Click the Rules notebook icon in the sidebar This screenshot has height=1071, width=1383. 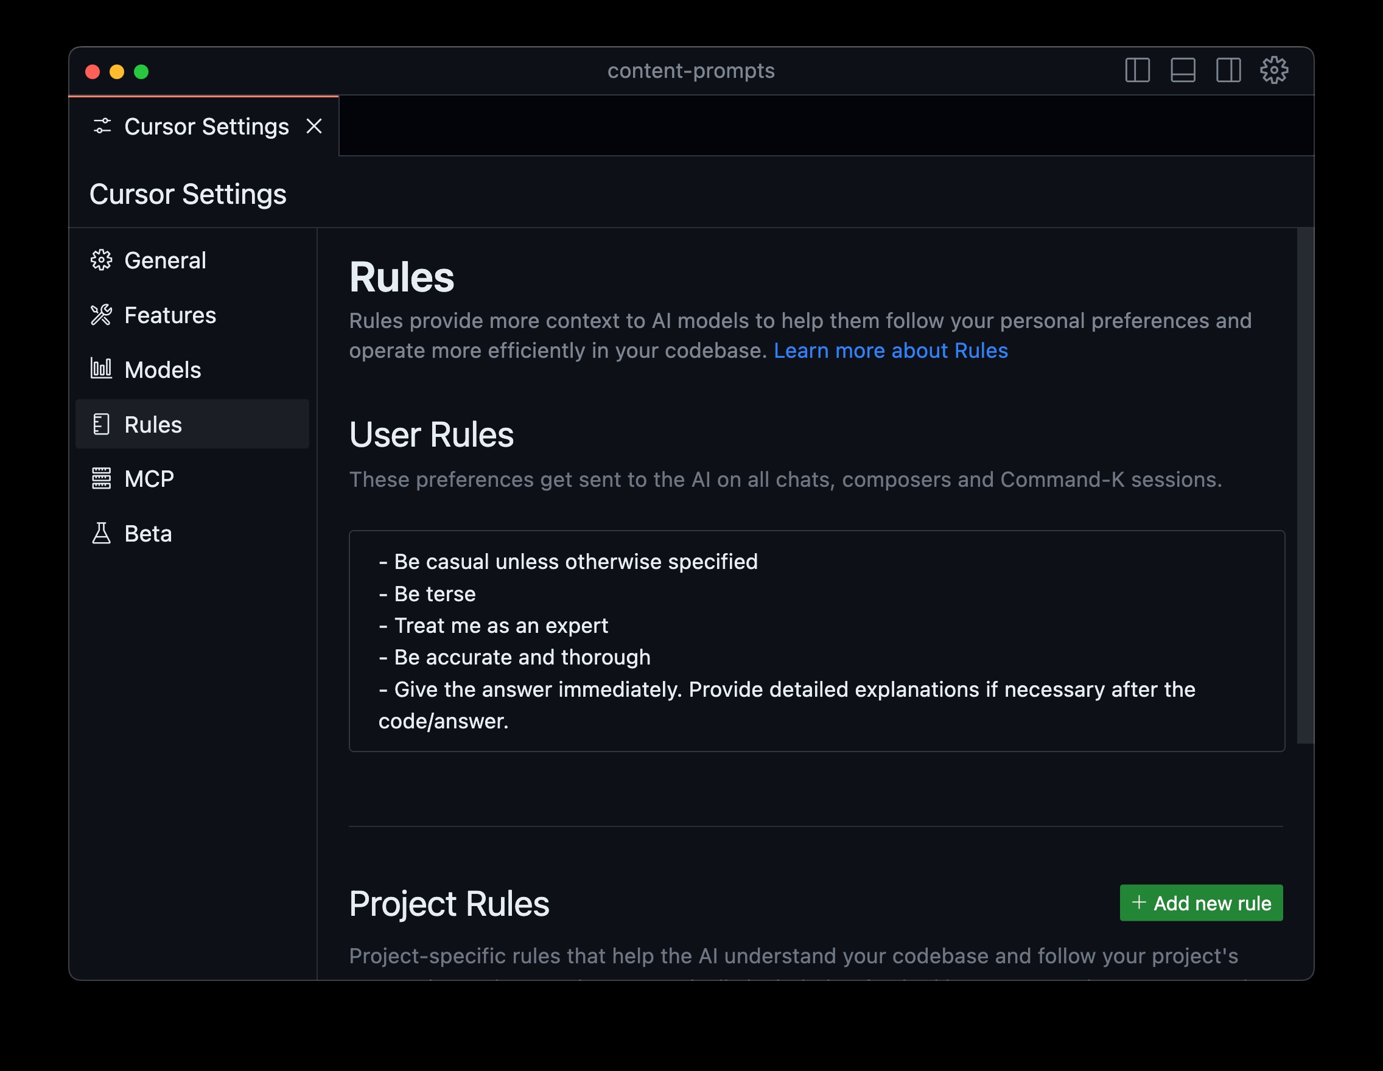(101, 424)
